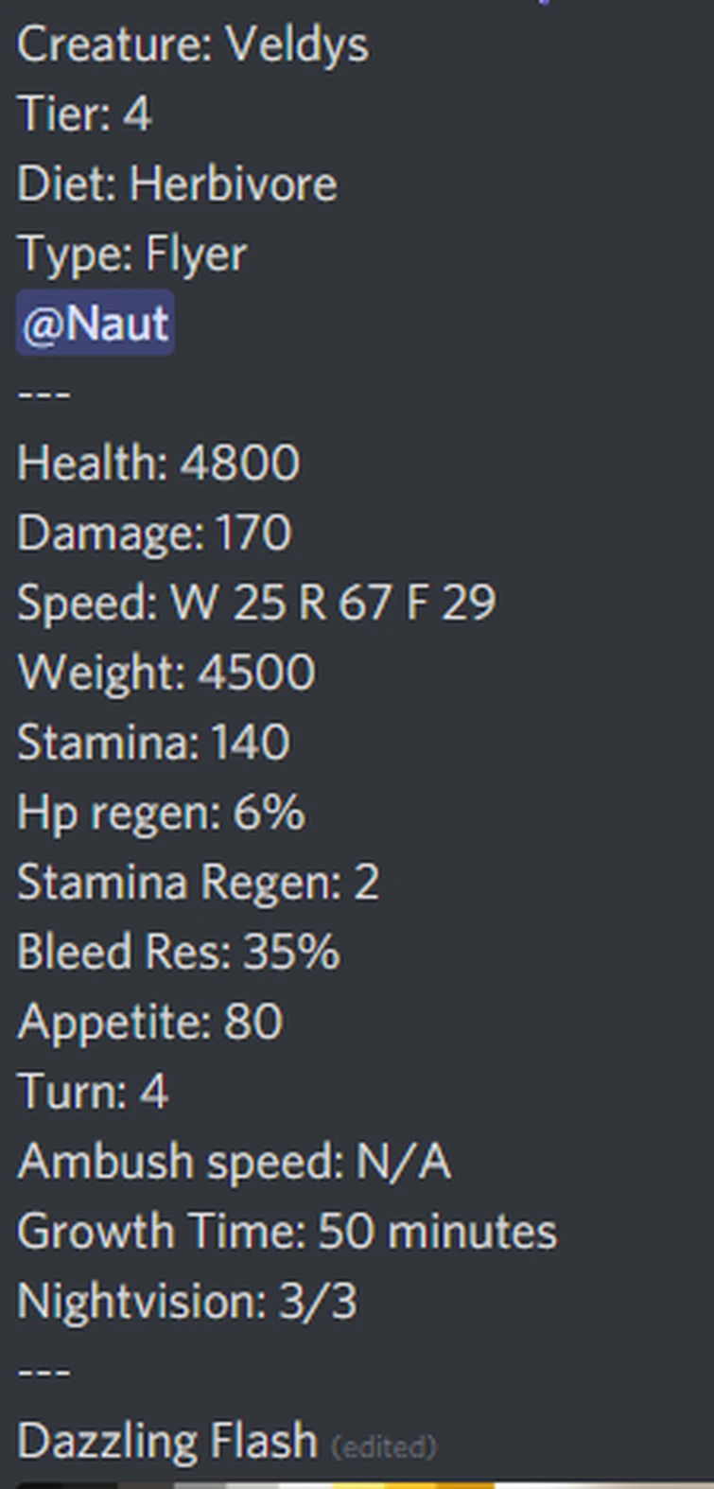Click the Growth Time: 50 minutes line

click(x=287, y=1232)
